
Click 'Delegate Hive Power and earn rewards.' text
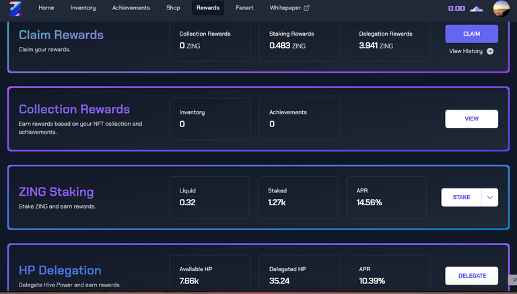point(69,285)
